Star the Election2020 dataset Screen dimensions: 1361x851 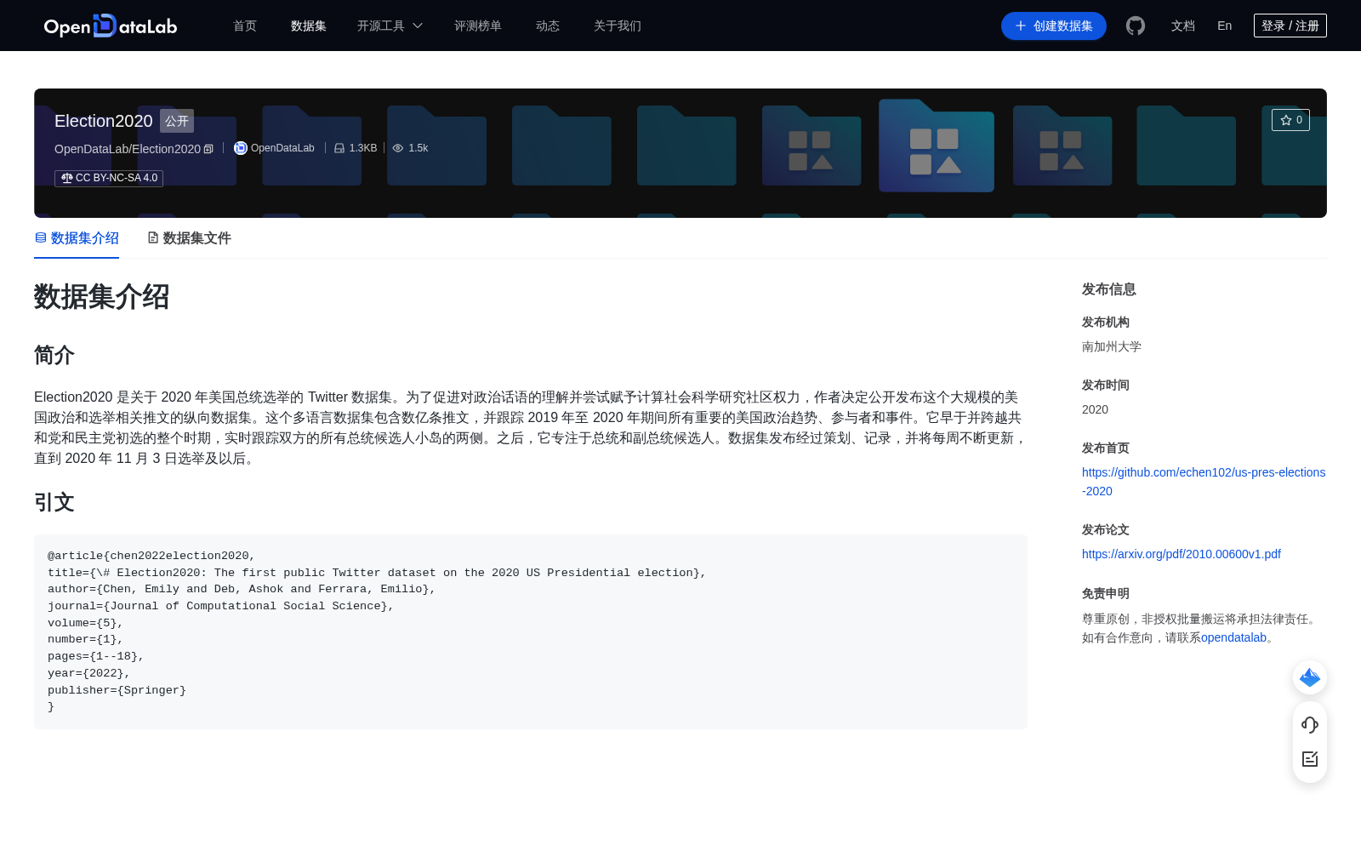coord(1290,120)
